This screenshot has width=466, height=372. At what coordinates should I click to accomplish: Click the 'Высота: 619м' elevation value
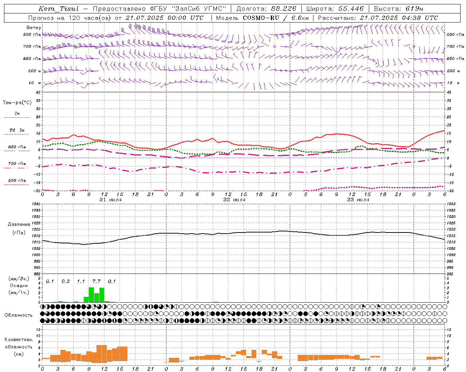399,9
